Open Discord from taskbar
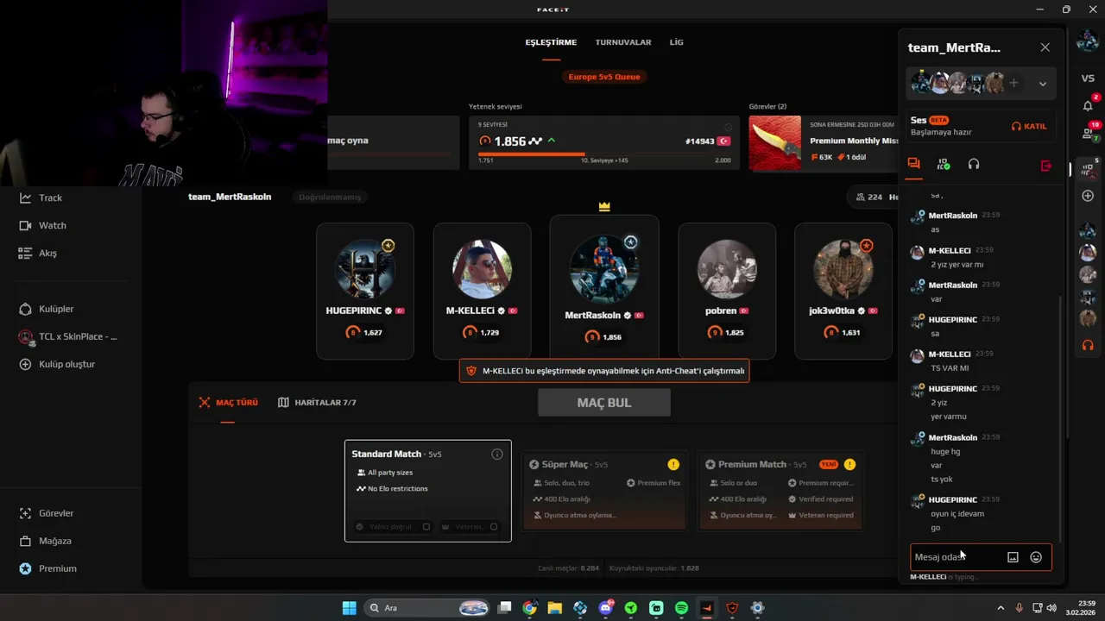This screenshot has width=1105, height=621. pyautogui.click(x=606, y=608)
